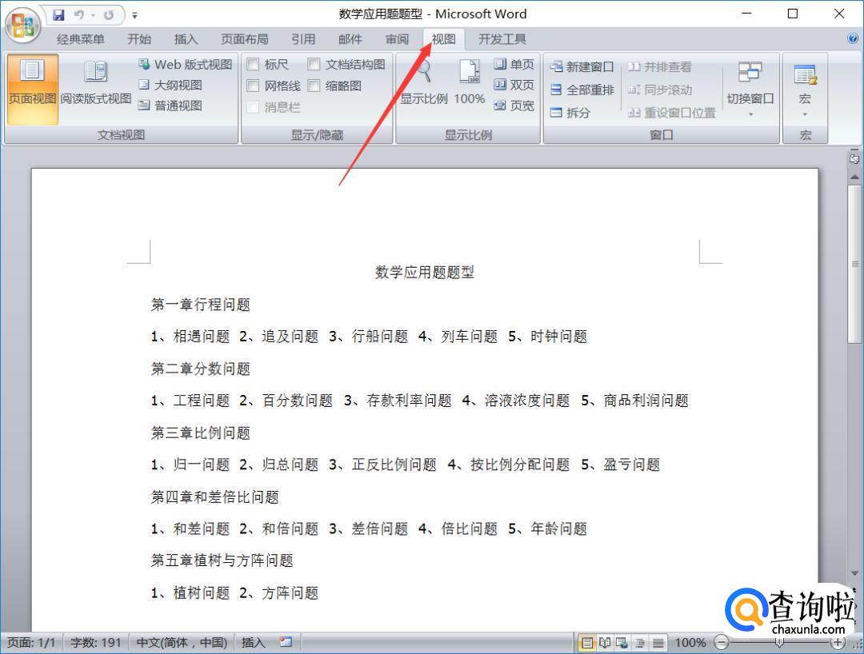Click the Office button logo
This screenshot has width=864, height=654.
tap(23, 26)
